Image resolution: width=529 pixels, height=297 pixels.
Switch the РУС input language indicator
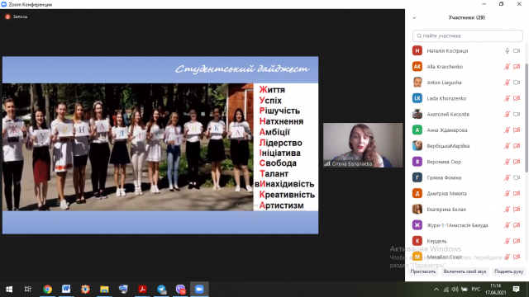tap(476, 290)
